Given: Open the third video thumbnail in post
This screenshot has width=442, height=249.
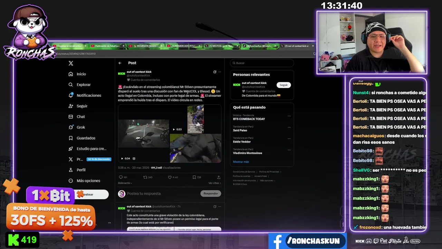Looking at the screenshot, I should 195,148.
